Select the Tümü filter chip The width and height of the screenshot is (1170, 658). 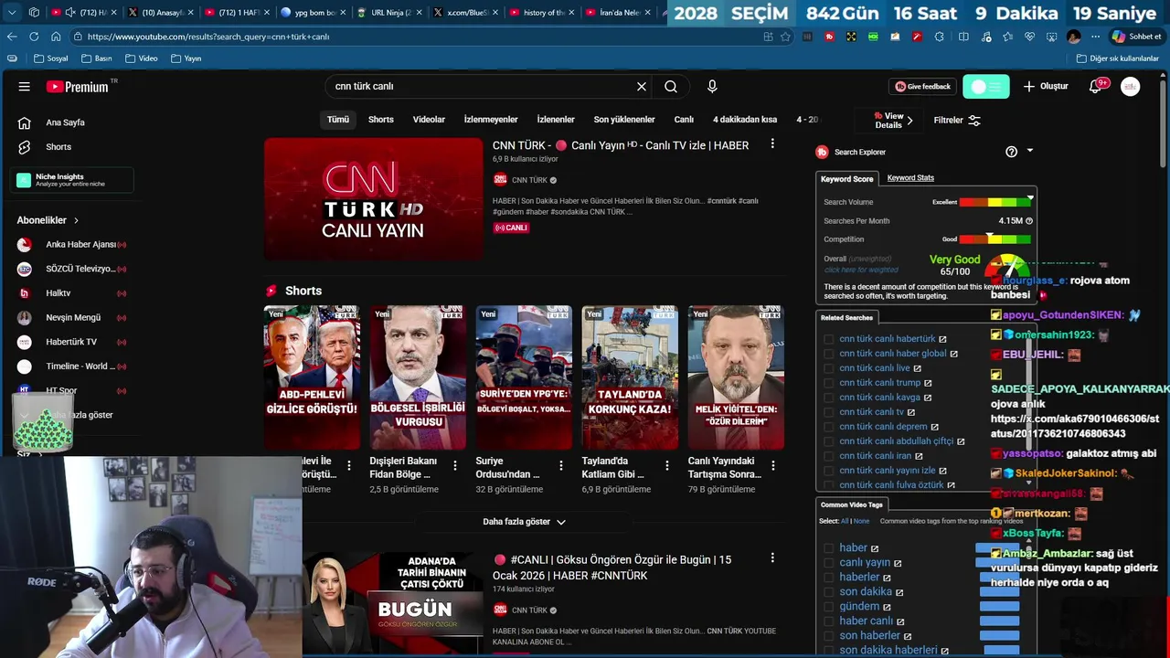tap(338, 120)
